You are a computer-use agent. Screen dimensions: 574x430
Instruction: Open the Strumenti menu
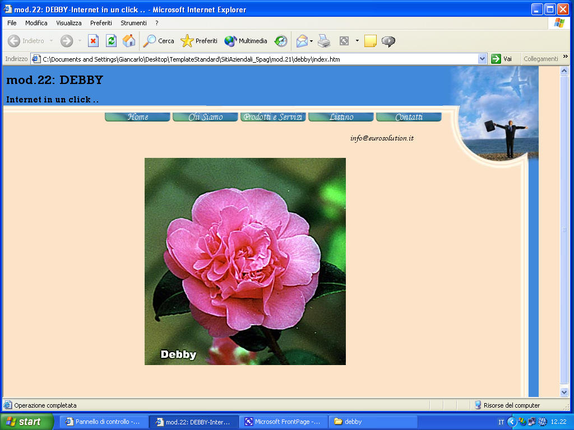133,23
